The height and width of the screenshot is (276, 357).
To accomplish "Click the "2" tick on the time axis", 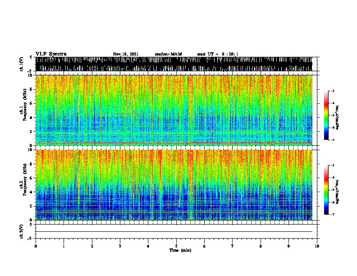I will [92, 246].
